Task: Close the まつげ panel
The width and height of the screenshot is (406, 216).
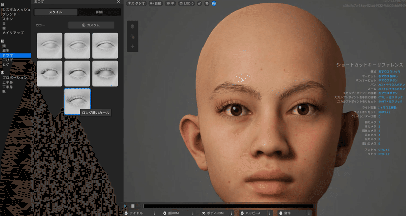Action: click(118, 2)
